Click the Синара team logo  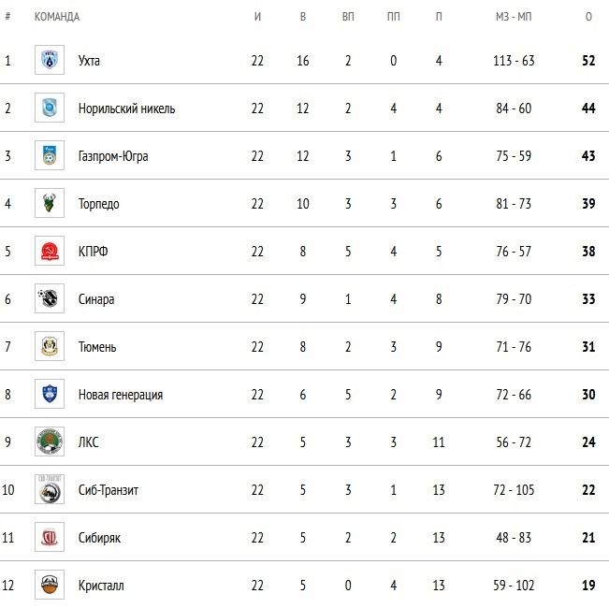[50, 299]
